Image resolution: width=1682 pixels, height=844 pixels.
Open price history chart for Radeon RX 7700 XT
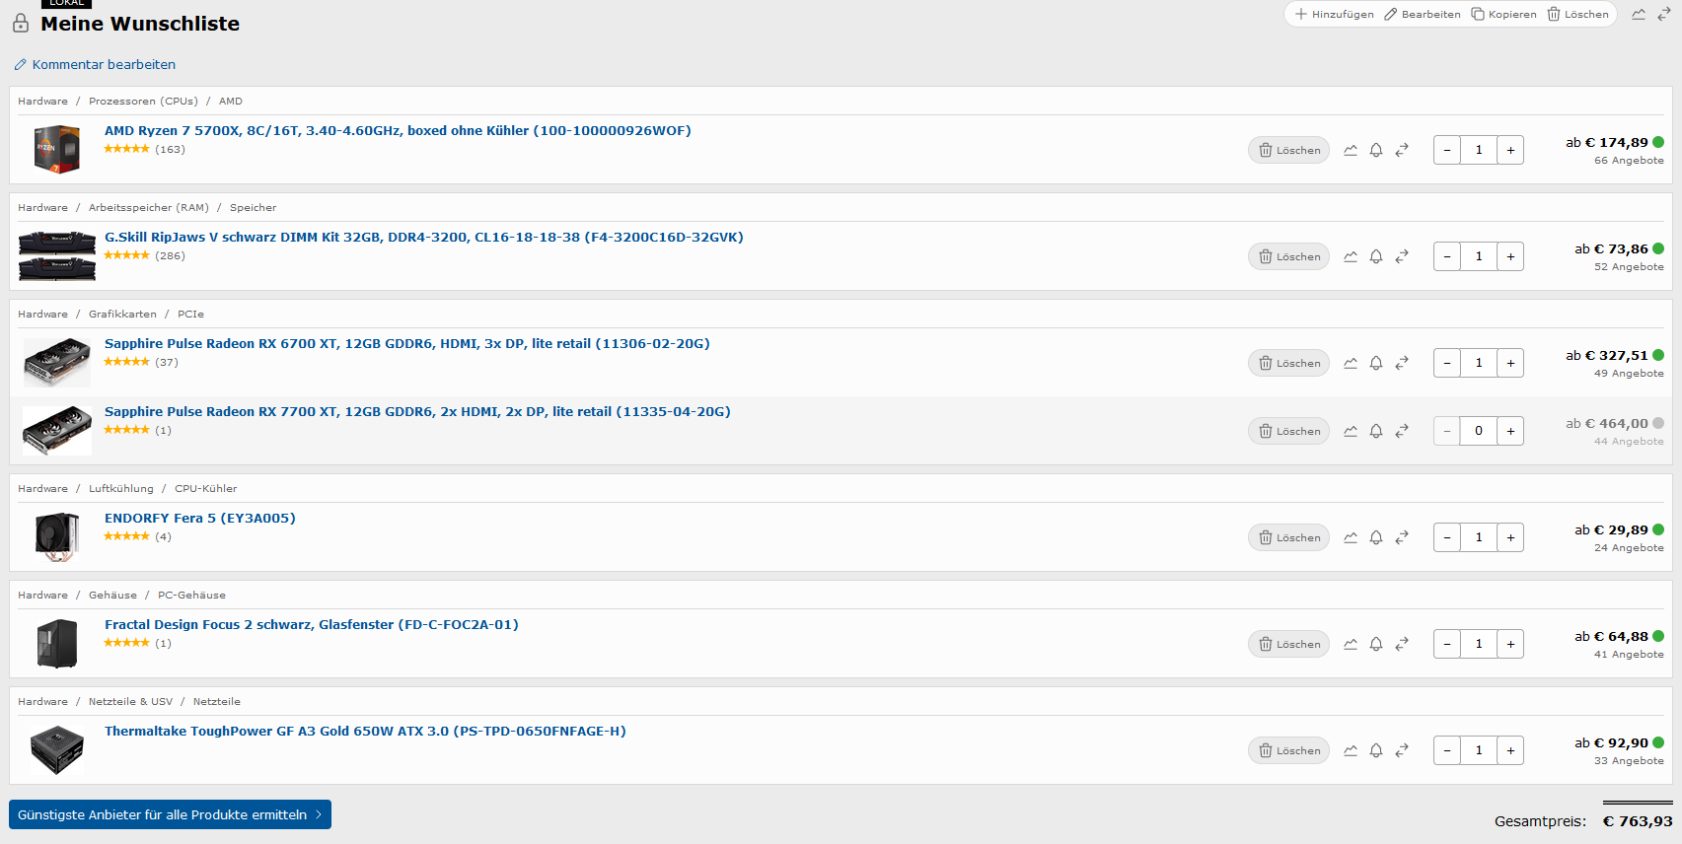1351,431
